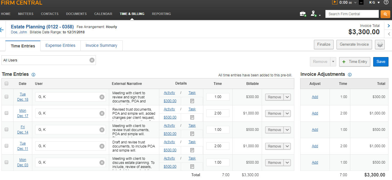Click the new matter briefcase icon
This screenshot has width=392, height=180.
pos(303,14)
